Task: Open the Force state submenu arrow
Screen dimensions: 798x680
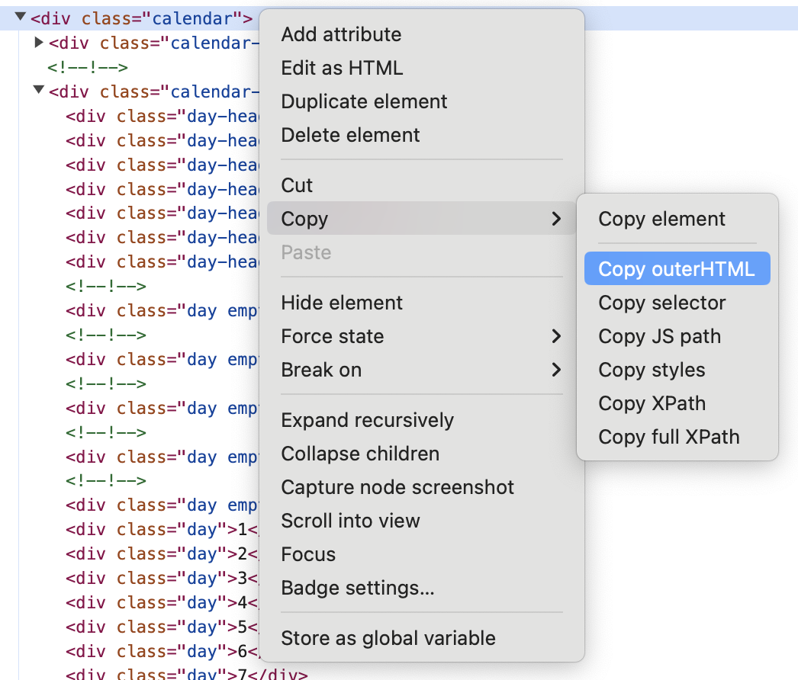Action: point(556,336)
